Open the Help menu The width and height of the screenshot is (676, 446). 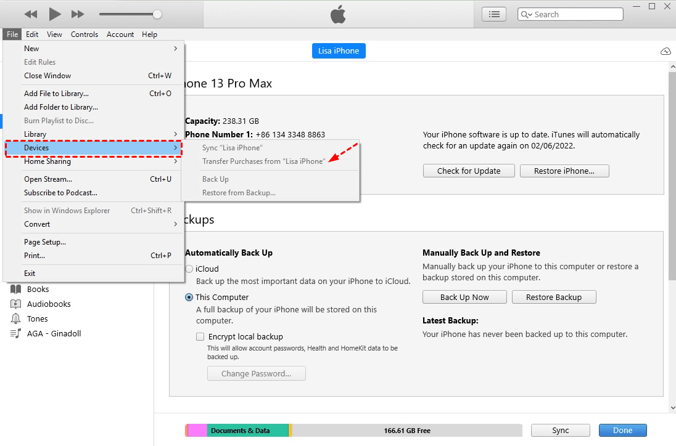tap(150, 34)
